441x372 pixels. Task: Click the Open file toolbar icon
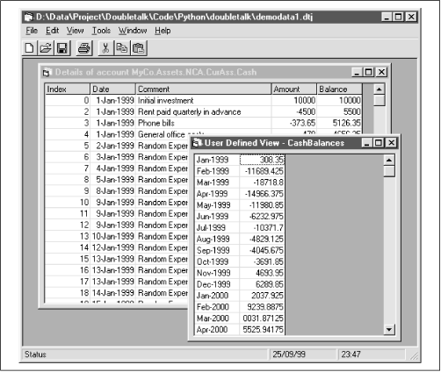pos(46,48)
